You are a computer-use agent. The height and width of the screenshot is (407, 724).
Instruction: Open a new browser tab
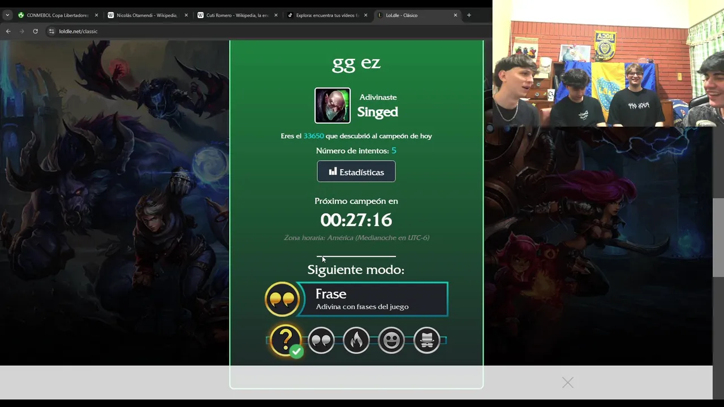tap(469, 15)
